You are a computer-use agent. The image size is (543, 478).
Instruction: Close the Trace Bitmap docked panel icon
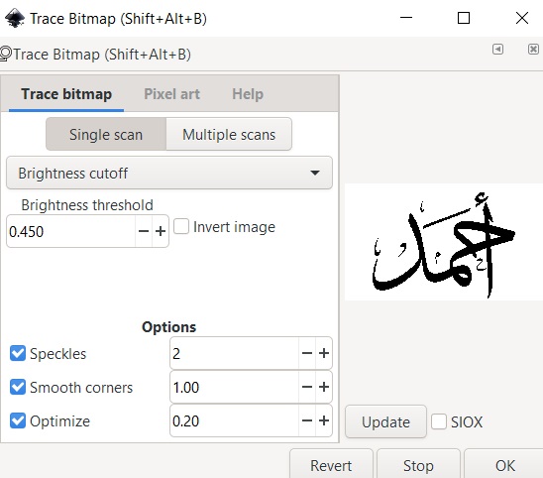point(533,50)
